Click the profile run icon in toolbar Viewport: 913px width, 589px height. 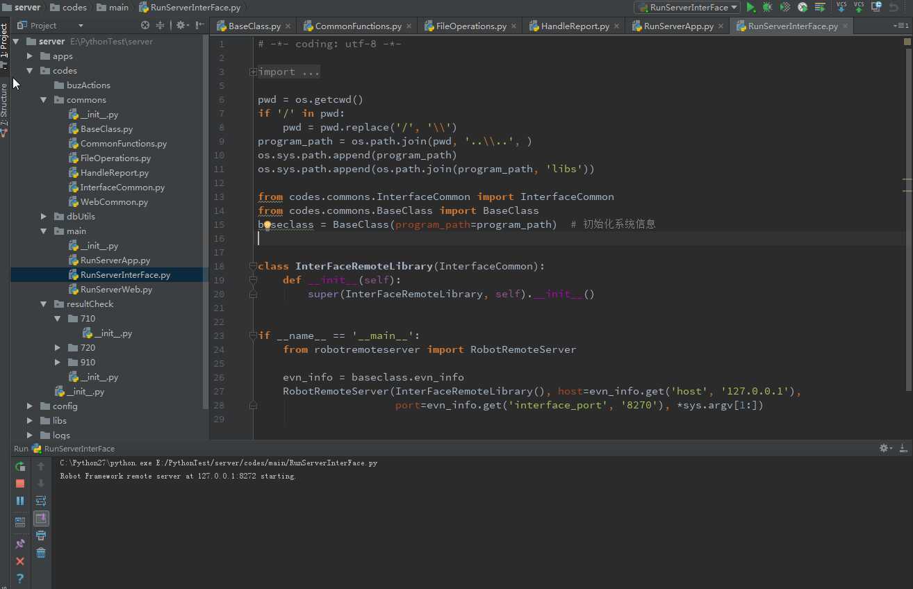[x=803, y=7]
